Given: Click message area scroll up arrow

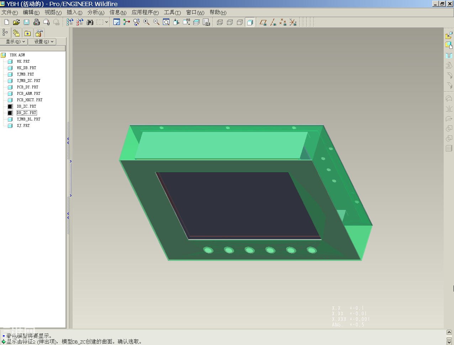Looking at the screenshot, I should [x=449, y=332].
